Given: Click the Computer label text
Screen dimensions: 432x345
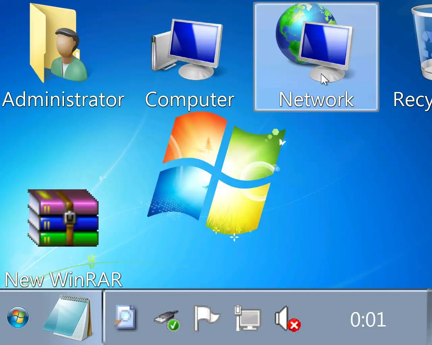Looking at the screenshot, I should tap(189, 100).
